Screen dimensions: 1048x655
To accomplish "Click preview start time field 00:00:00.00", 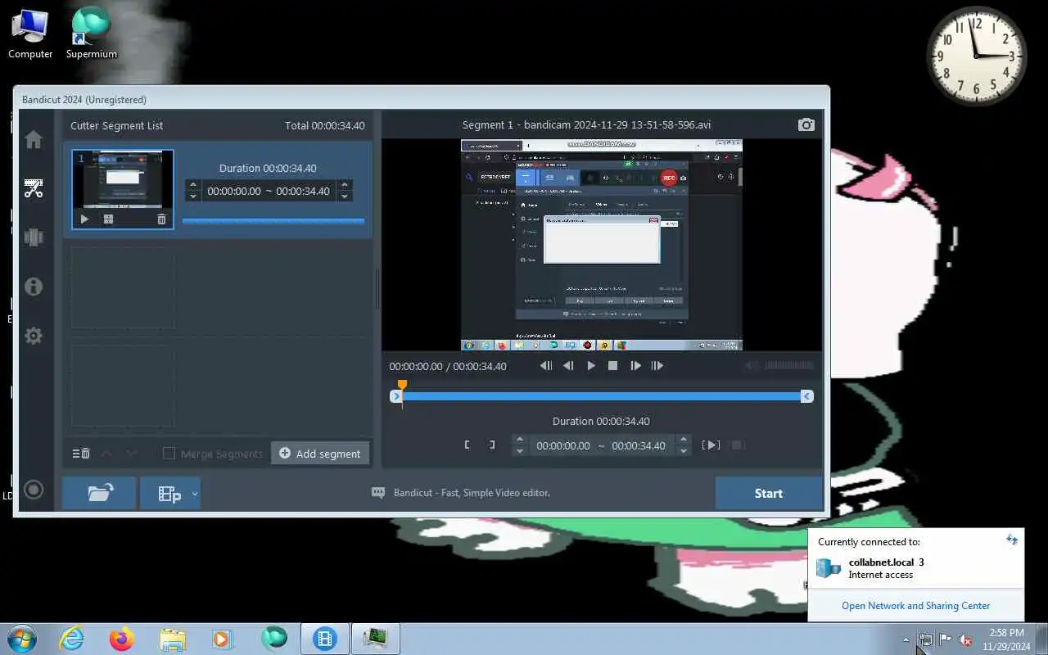I will (x=563, y=445).
